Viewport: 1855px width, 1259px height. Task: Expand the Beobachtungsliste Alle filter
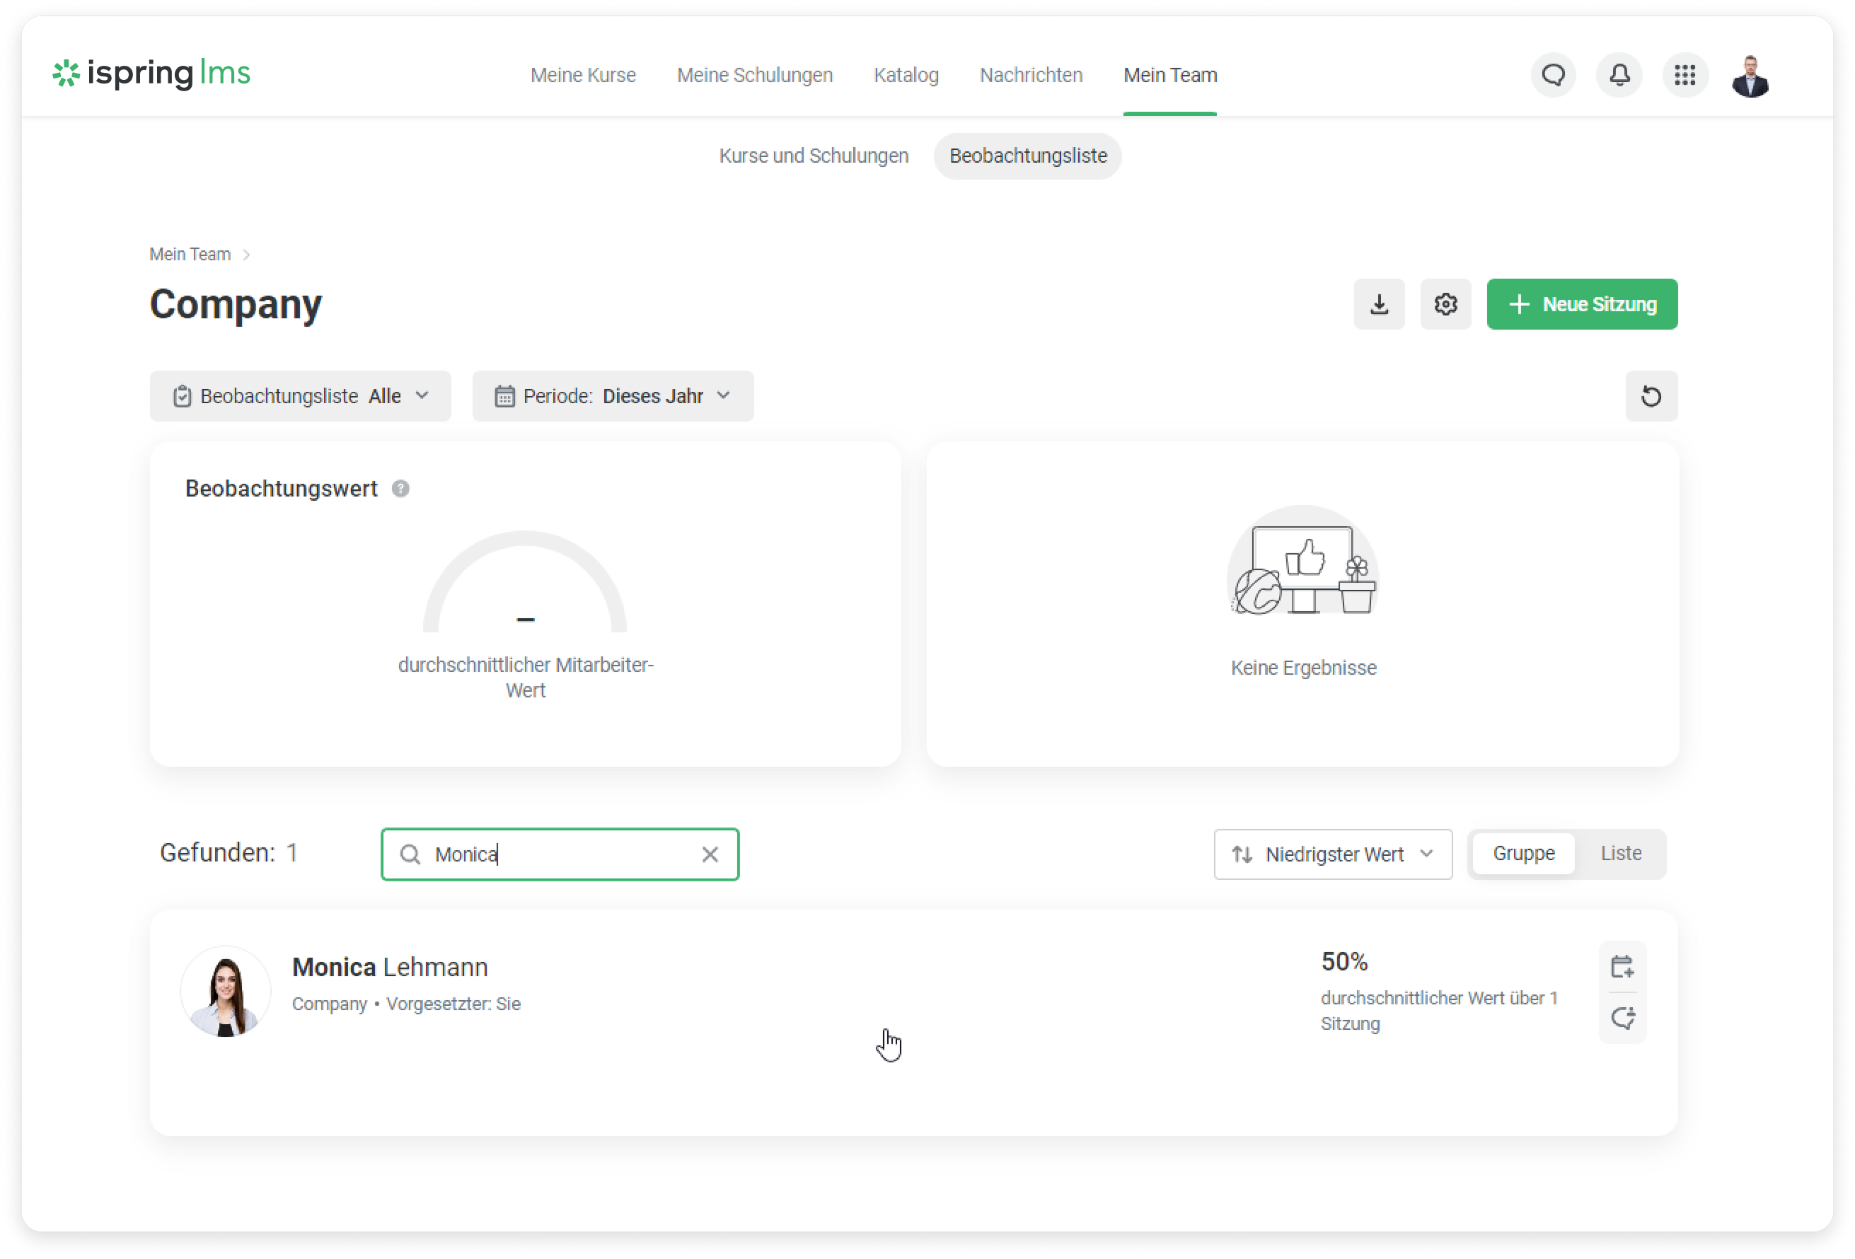click(300, 395)
